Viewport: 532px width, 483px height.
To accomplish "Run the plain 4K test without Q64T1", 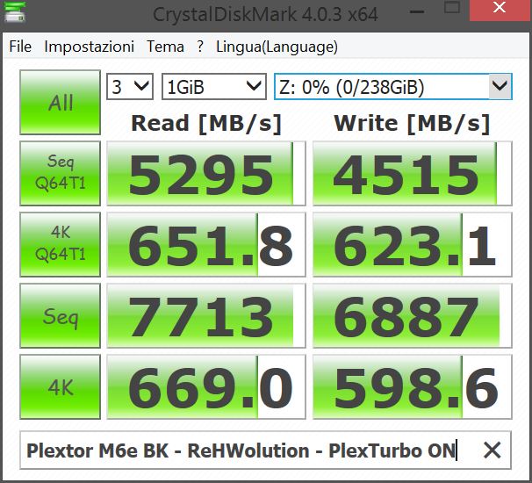I will [x=61, y=386].
